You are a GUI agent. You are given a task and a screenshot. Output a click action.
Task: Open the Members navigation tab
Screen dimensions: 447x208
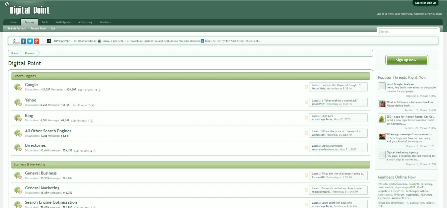coord(105,22)
